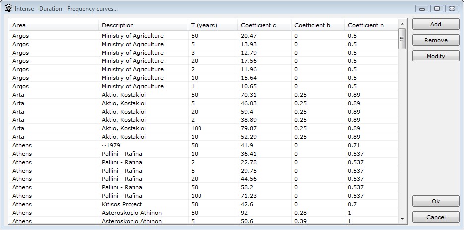Click the Coefficient n column header

[370, 25]
